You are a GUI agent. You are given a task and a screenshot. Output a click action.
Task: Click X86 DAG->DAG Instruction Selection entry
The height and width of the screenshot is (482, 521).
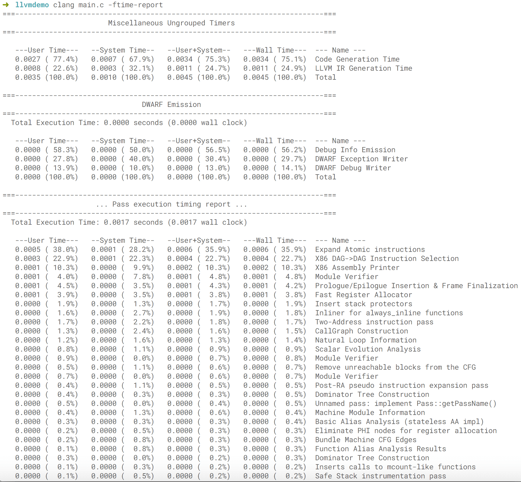pyautogui.click(x=387, y=259)
